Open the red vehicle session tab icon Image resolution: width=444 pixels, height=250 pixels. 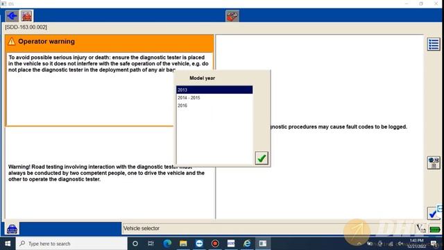[26, 16]
